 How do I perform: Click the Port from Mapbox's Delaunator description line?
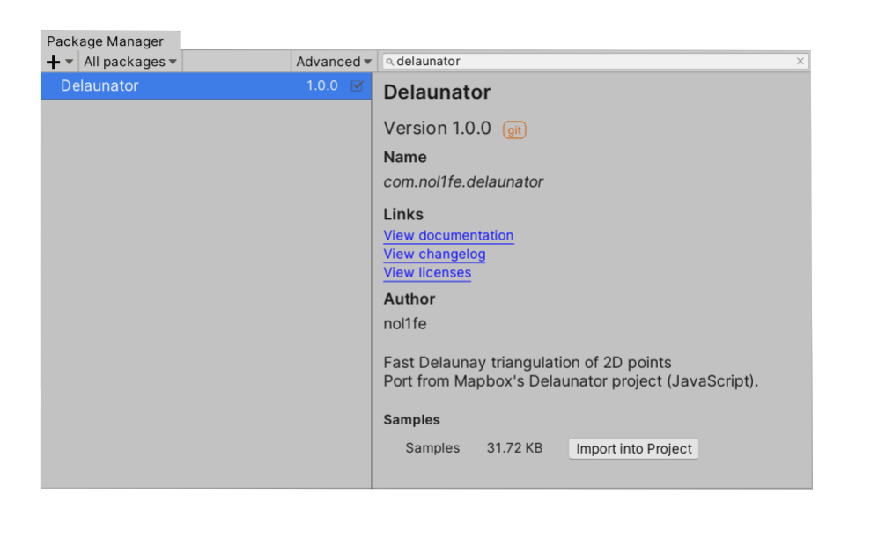click(572, 381)
